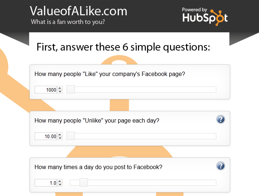Click the middle of the Likes slider track

(x=141, y=89)
